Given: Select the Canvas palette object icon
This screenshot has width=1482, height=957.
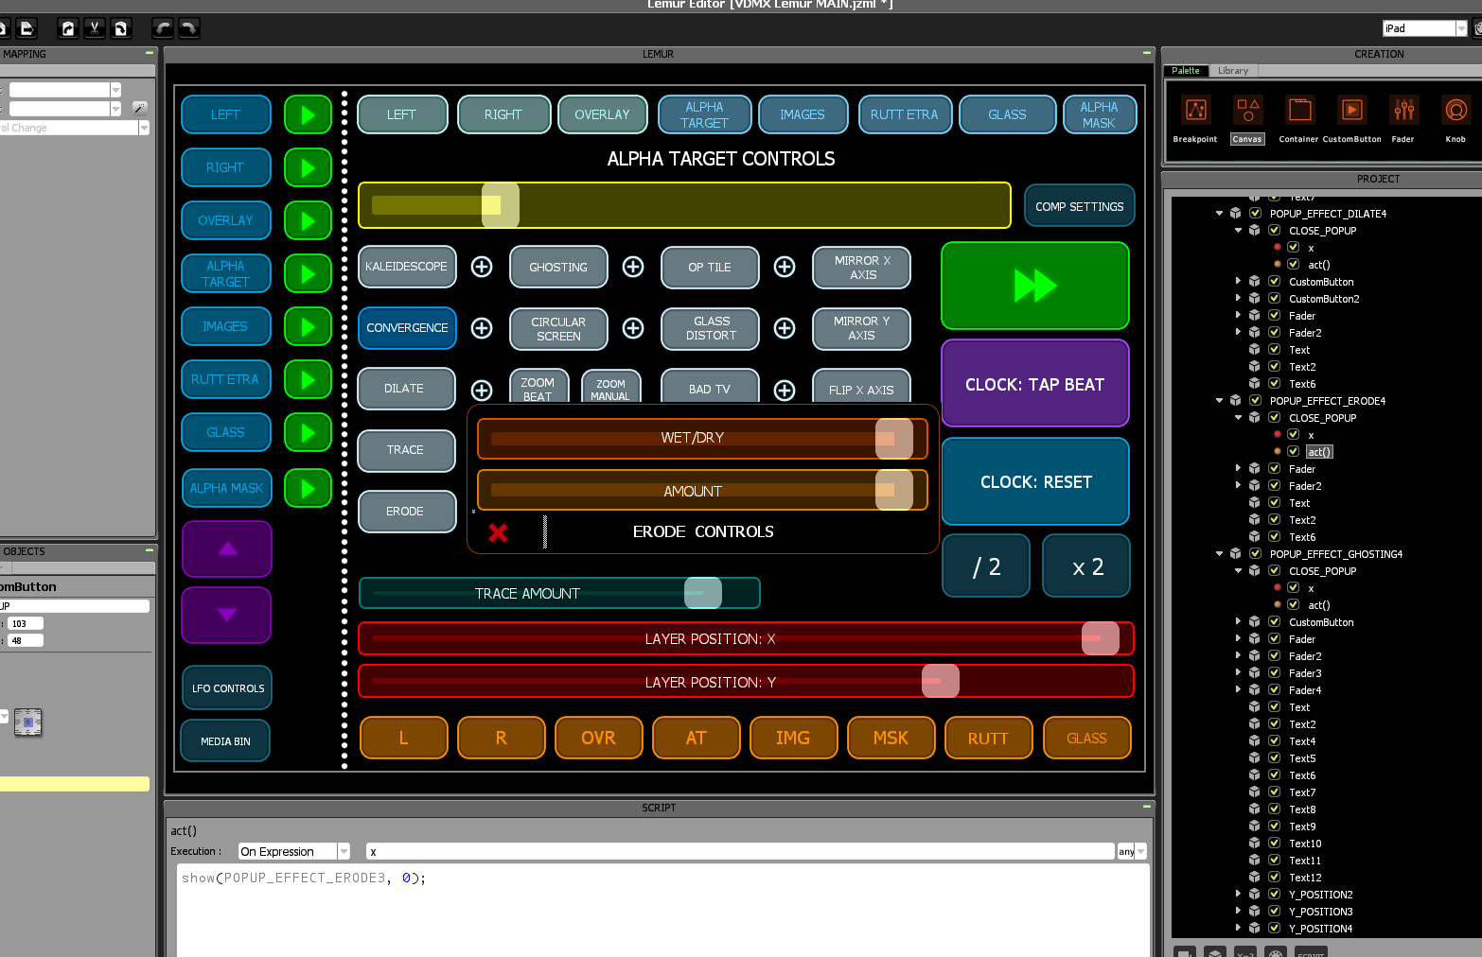Looking at the screenshot, I should click(x=1247, y=111).
